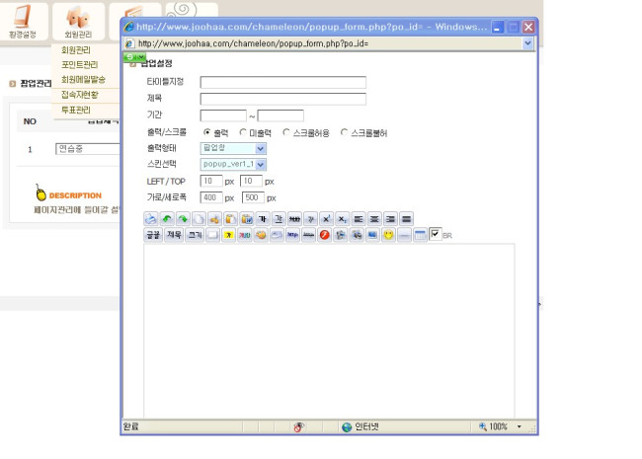The image size is (642, 459).
Task: Insert Flash object with red icon
Action: (324, 235)
